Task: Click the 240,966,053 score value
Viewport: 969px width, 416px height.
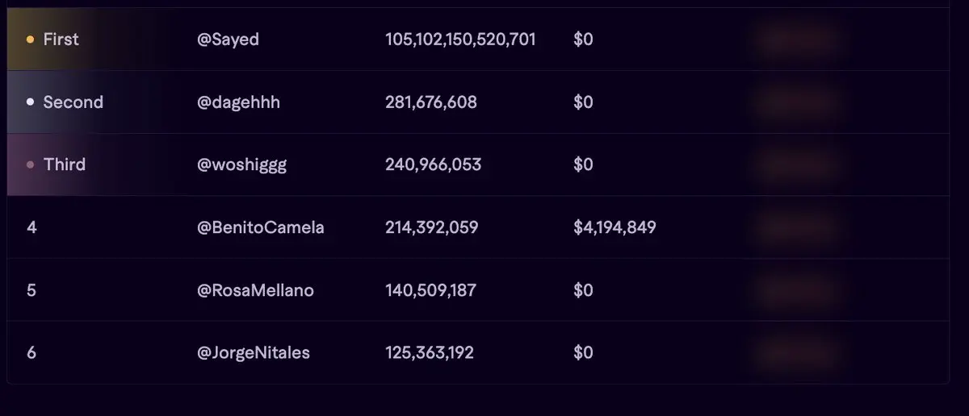Action: tap(433, 164)
